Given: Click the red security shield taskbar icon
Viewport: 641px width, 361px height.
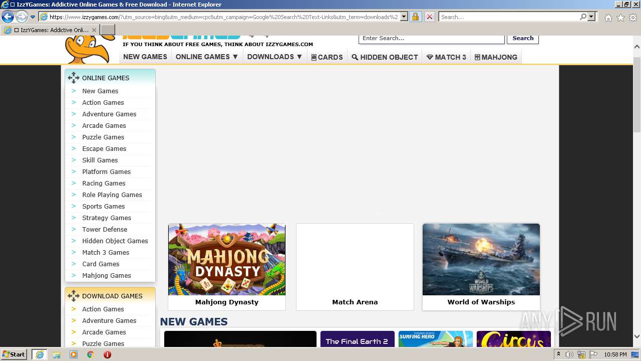Looking at the screenshot, I should (107, 354).
